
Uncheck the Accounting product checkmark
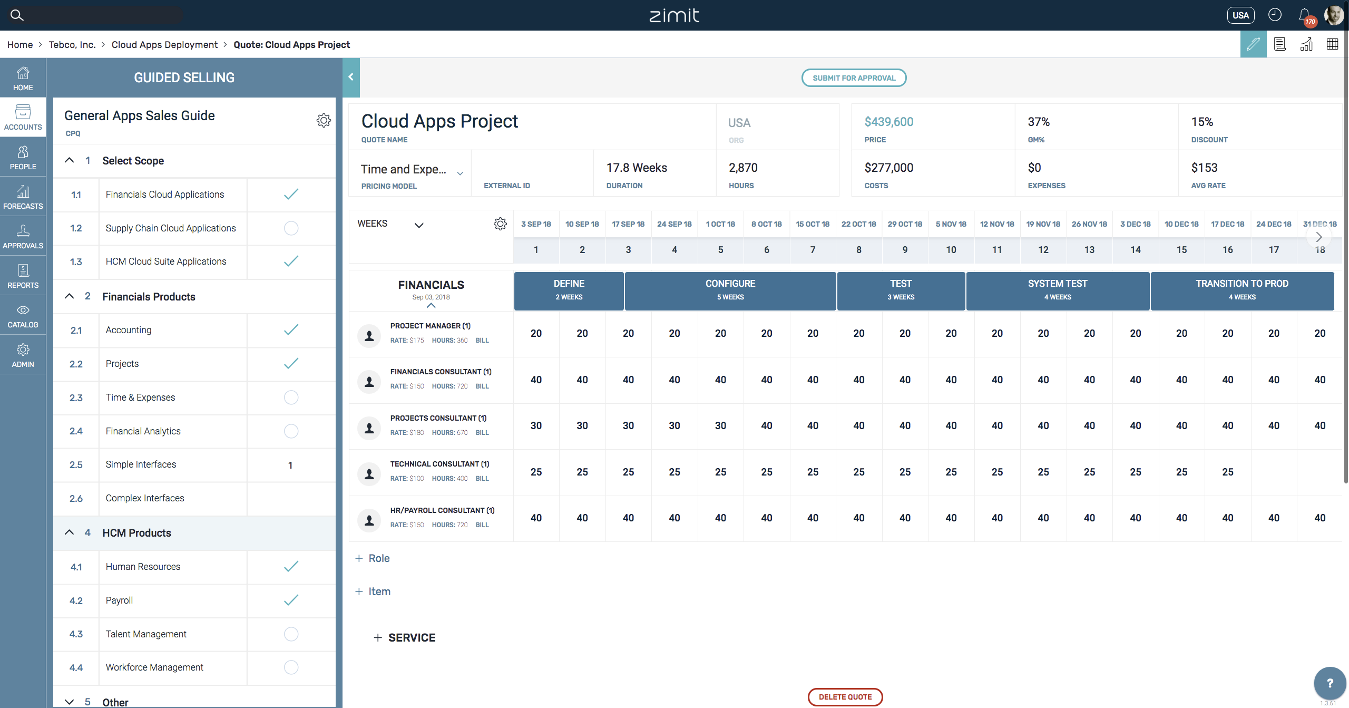click(x=291, y=330)
